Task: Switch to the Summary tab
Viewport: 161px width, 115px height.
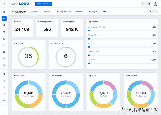Action: point(34,12)
